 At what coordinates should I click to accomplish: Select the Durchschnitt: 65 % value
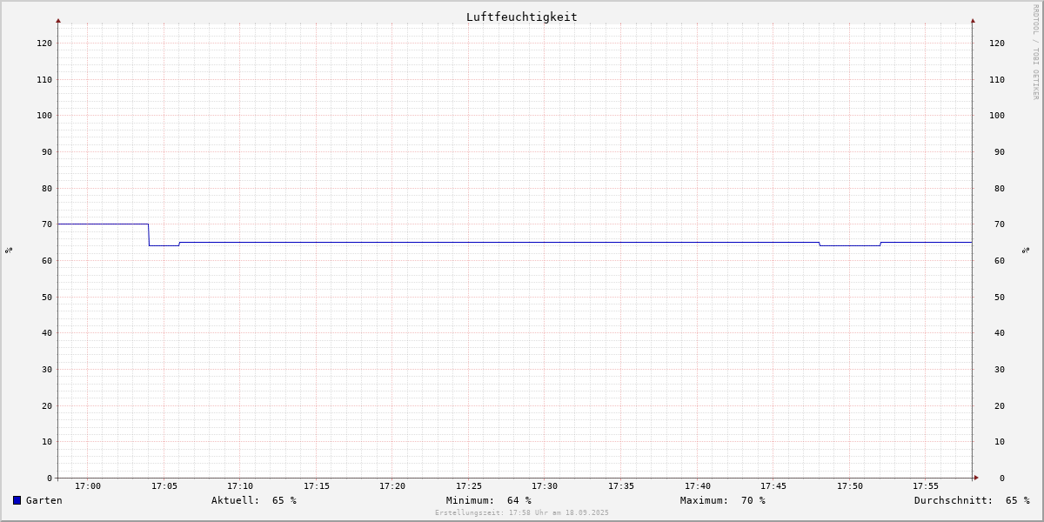pos(972,500)
